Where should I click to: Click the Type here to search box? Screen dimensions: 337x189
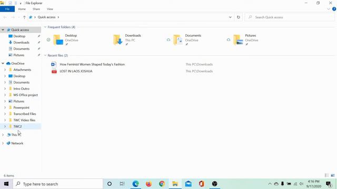pos(58,184)
